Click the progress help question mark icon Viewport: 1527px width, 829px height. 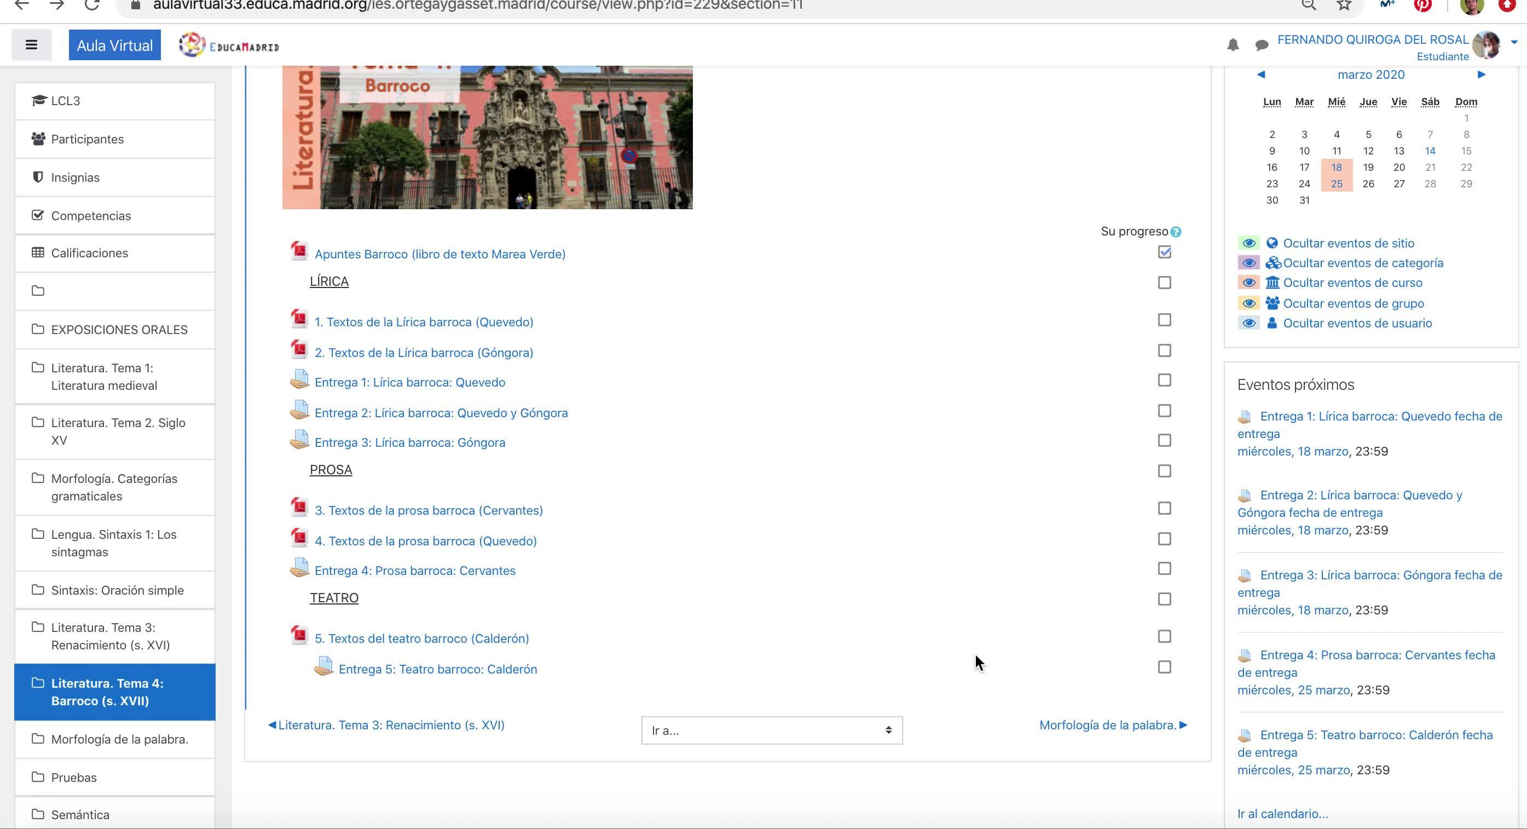pyautogui.click(x=1176, y=232)
